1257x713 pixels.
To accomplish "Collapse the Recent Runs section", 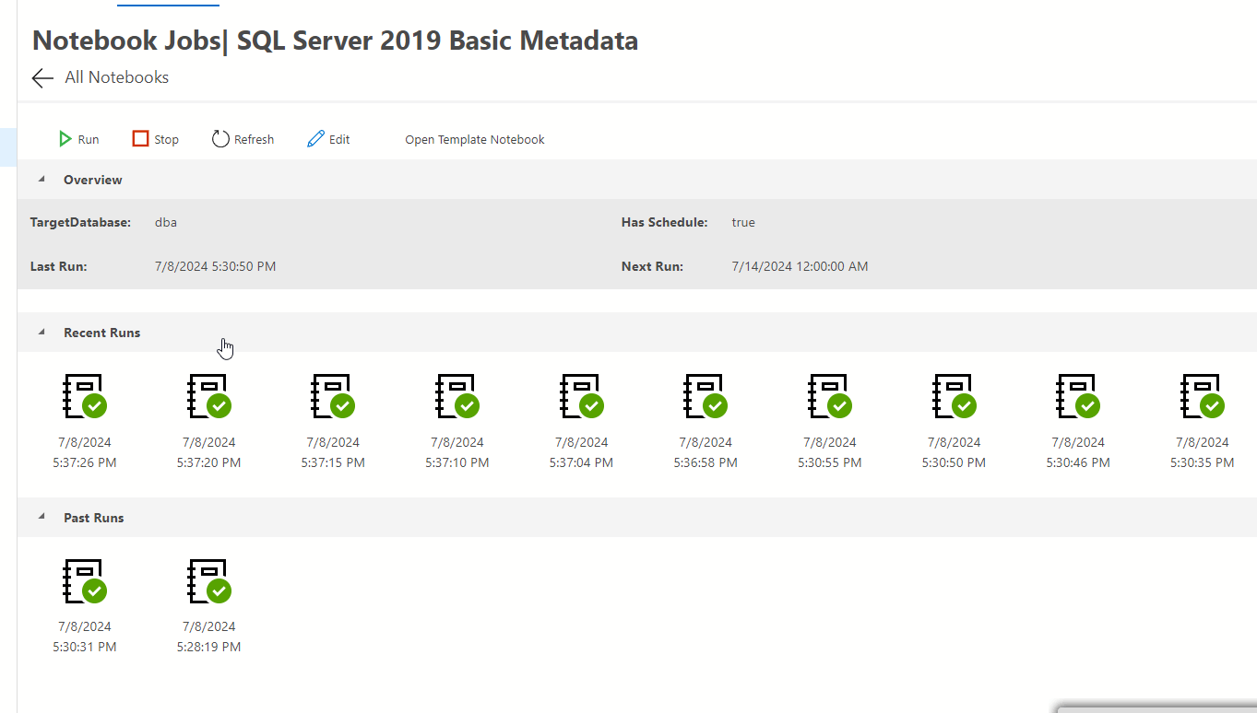I will pos(42,333).
